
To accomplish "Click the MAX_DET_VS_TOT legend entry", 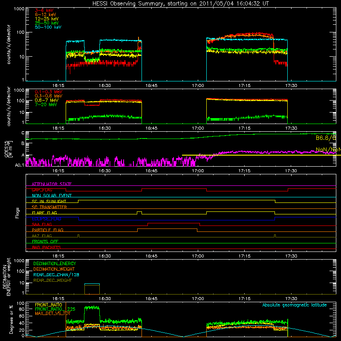I will [52, 313].
